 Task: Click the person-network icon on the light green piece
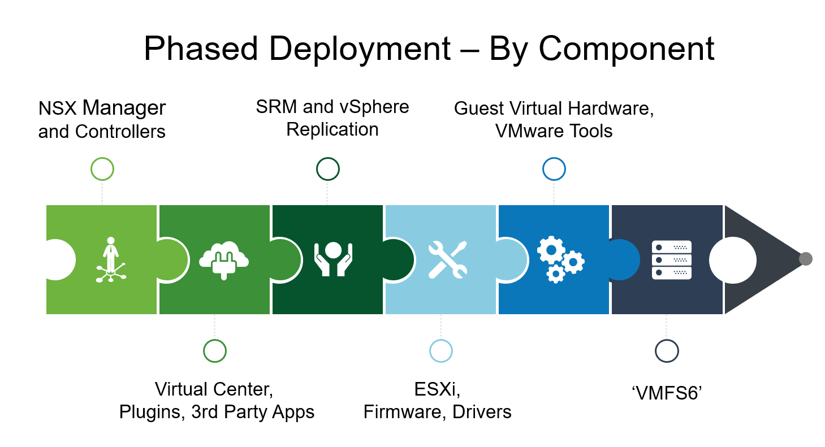click(111, 259)
